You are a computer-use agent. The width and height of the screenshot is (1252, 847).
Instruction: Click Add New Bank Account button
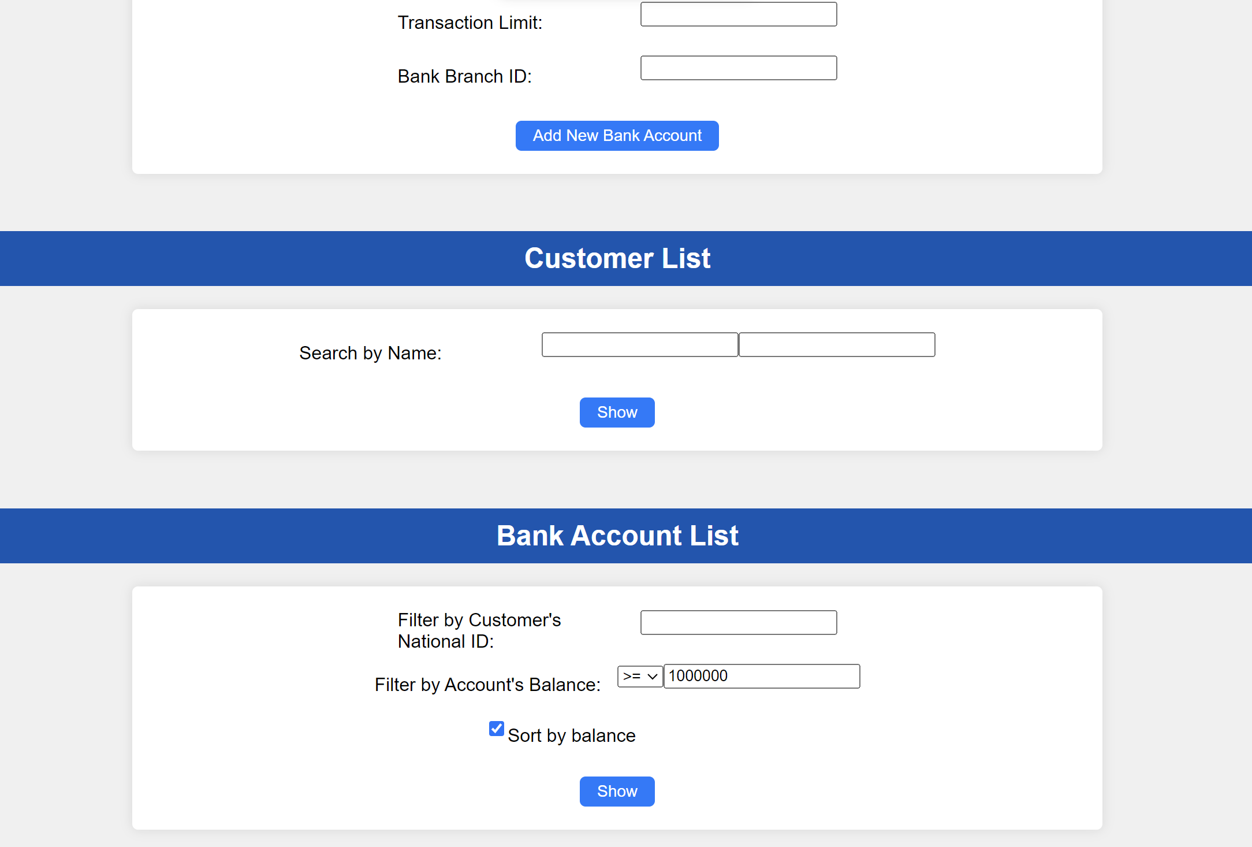617,136
